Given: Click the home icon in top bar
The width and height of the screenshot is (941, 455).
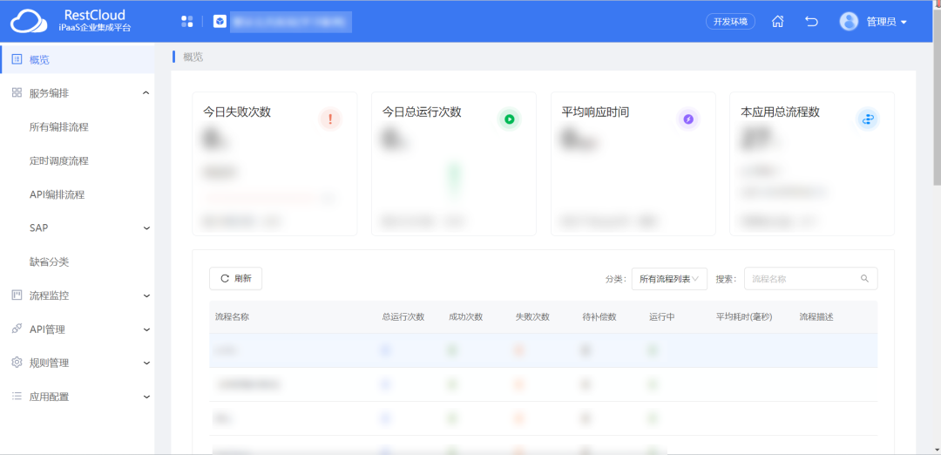Looking at the screenshot, I should (x=778, y=22).
